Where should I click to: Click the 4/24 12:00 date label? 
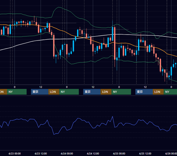[x=93, y=153]
